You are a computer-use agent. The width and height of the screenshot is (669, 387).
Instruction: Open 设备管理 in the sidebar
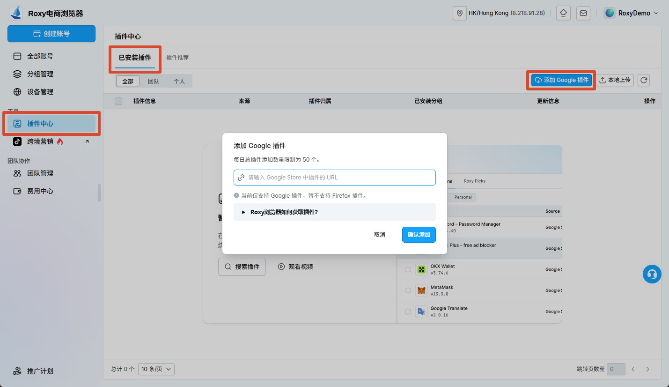coord(51,92)
